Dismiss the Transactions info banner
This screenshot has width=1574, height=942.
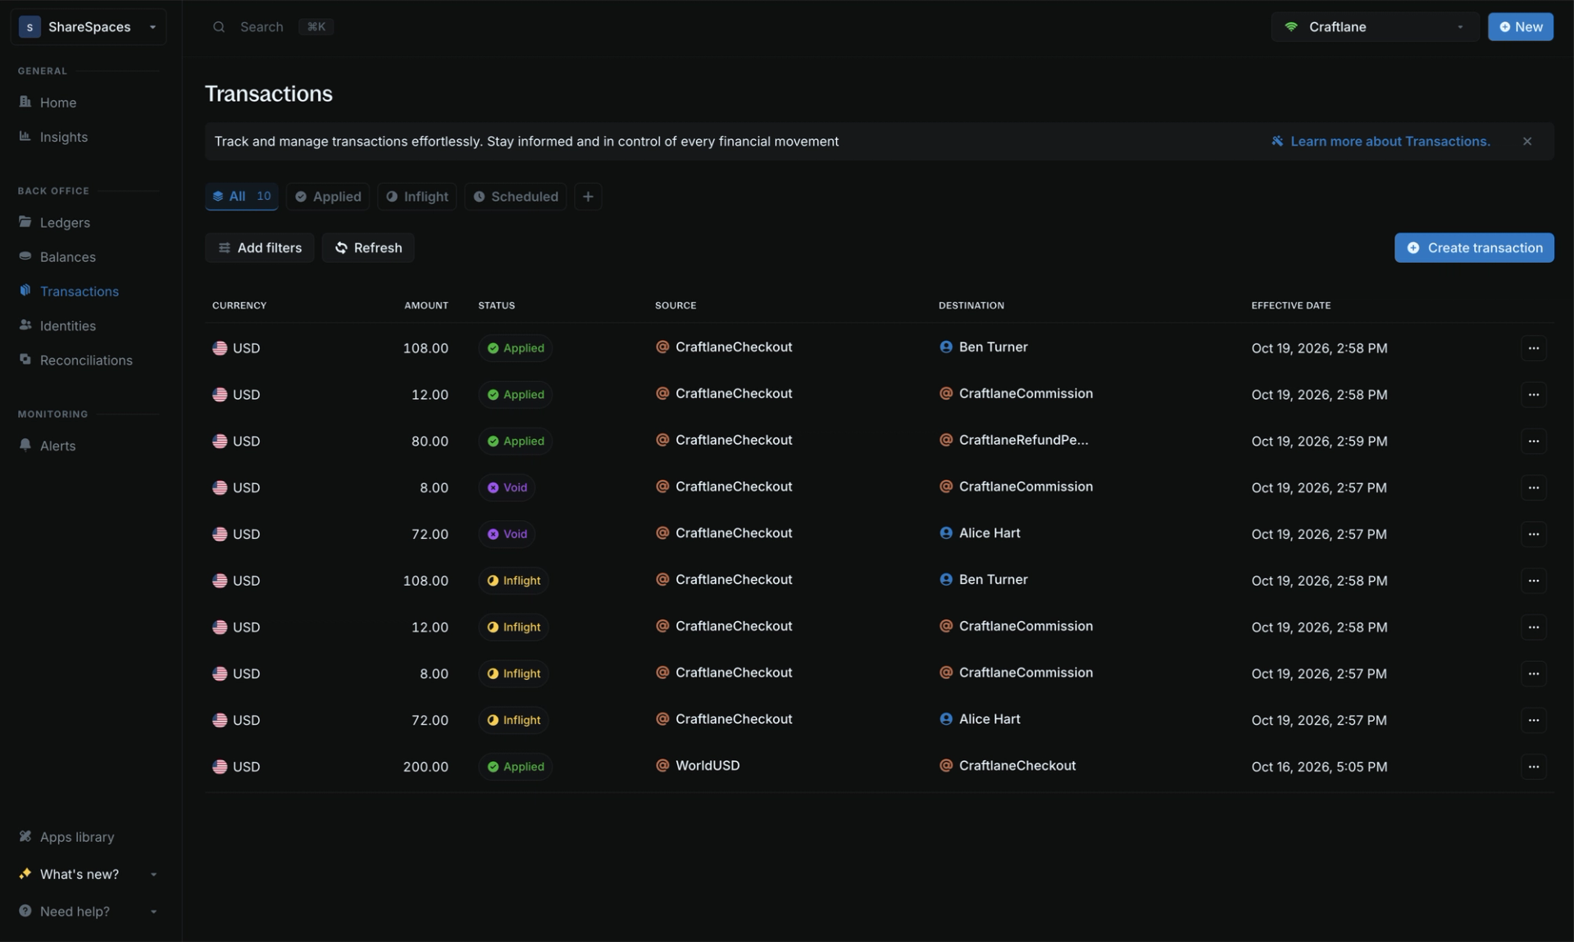pyautogui.click(x=1527, y=142)
